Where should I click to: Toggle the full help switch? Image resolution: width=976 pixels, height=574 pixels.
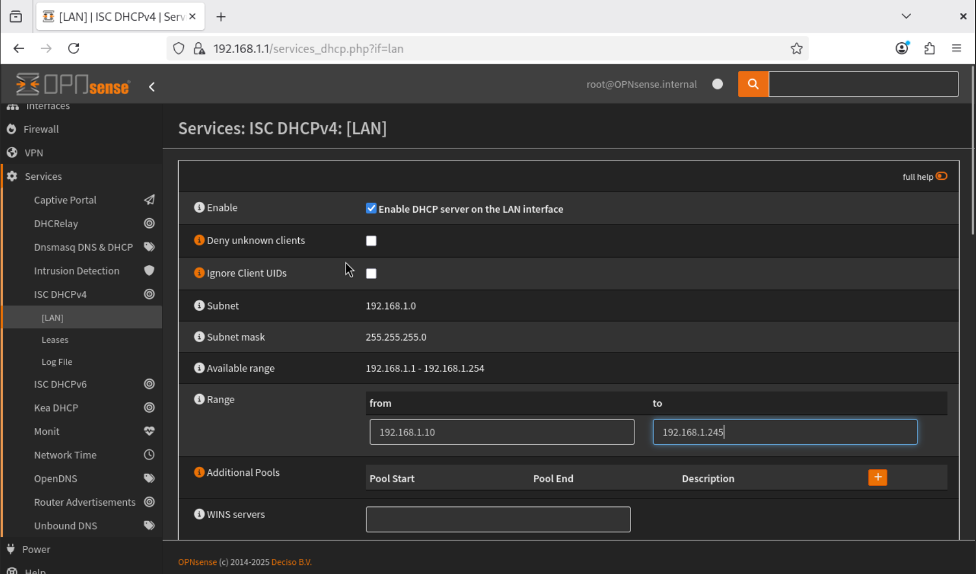(x=941, y=176)
